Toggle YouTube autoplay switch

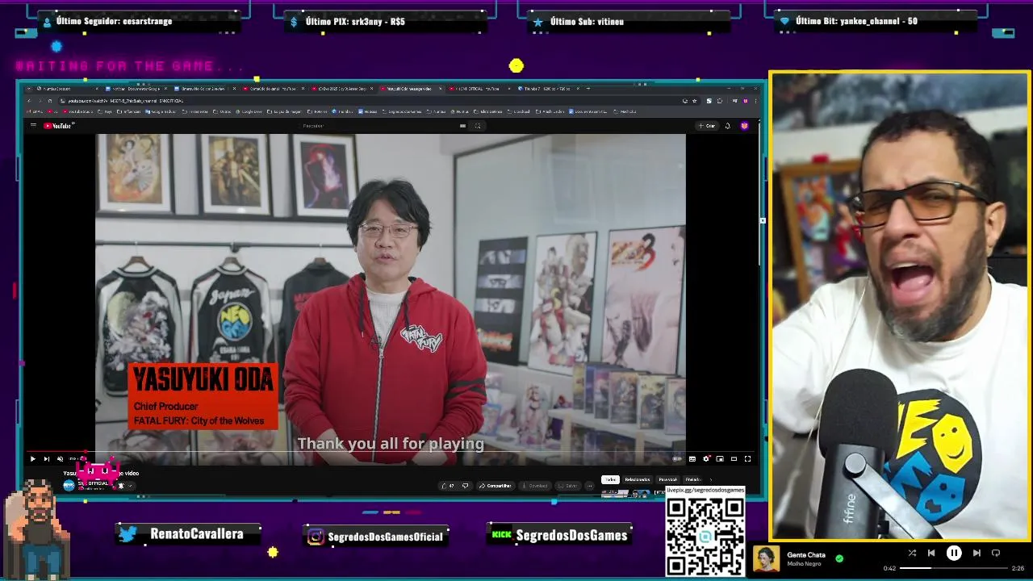pos(677,459)
